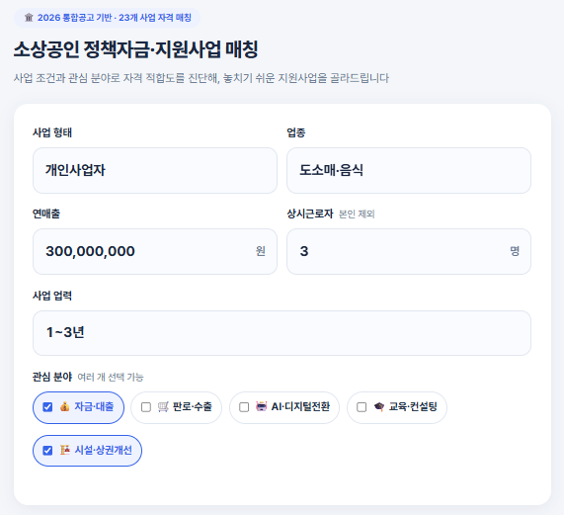Uncheck the 시설·상권개선 checkbox
Viewport: 564px width, 515px height.
click(x=47, y=451)
